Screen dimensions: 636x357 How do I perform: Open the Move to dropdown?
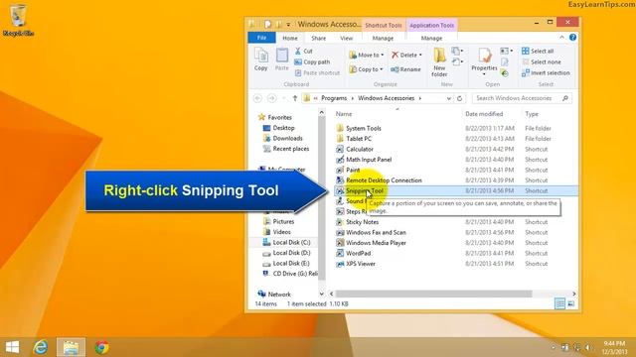pos(367,55)
